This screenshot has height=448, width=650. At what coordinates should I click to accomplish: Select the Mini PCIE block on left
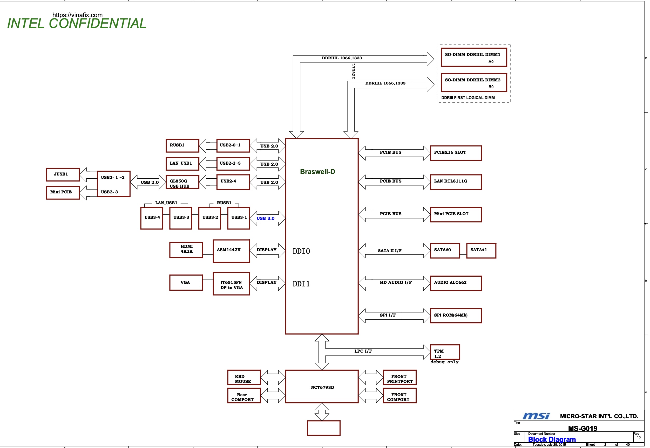coord(63,193)
